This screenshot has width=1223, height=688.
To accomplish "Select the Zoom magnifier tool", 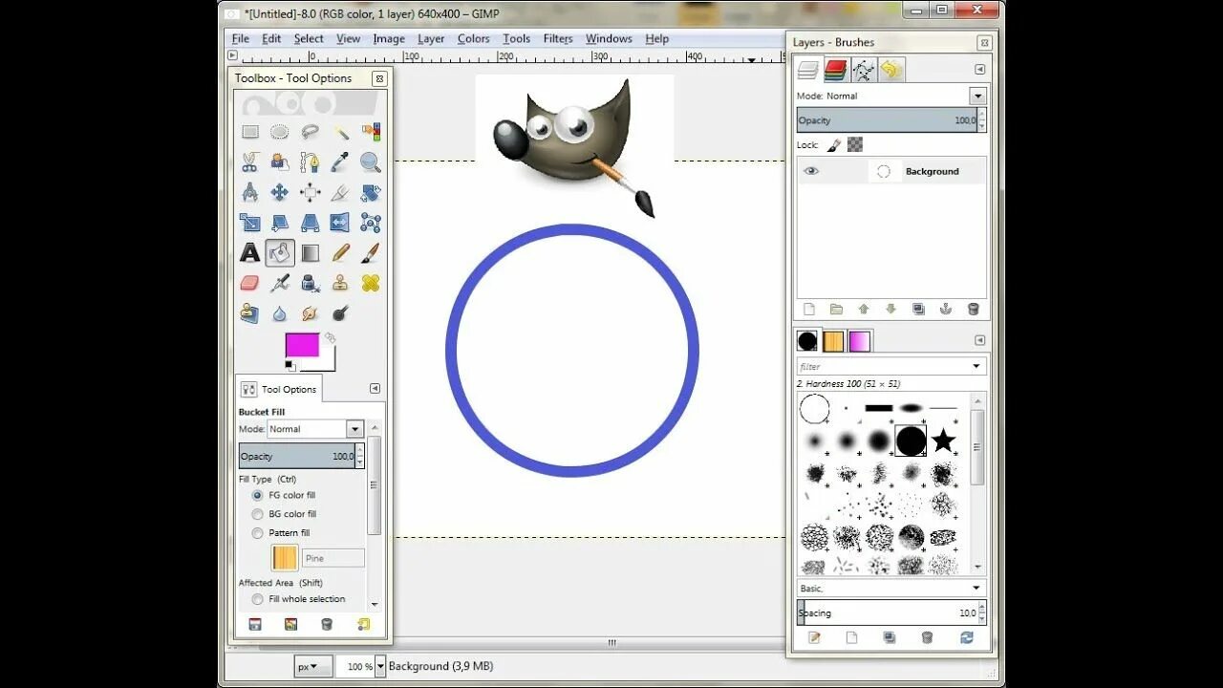I will [x=371, y=162].
